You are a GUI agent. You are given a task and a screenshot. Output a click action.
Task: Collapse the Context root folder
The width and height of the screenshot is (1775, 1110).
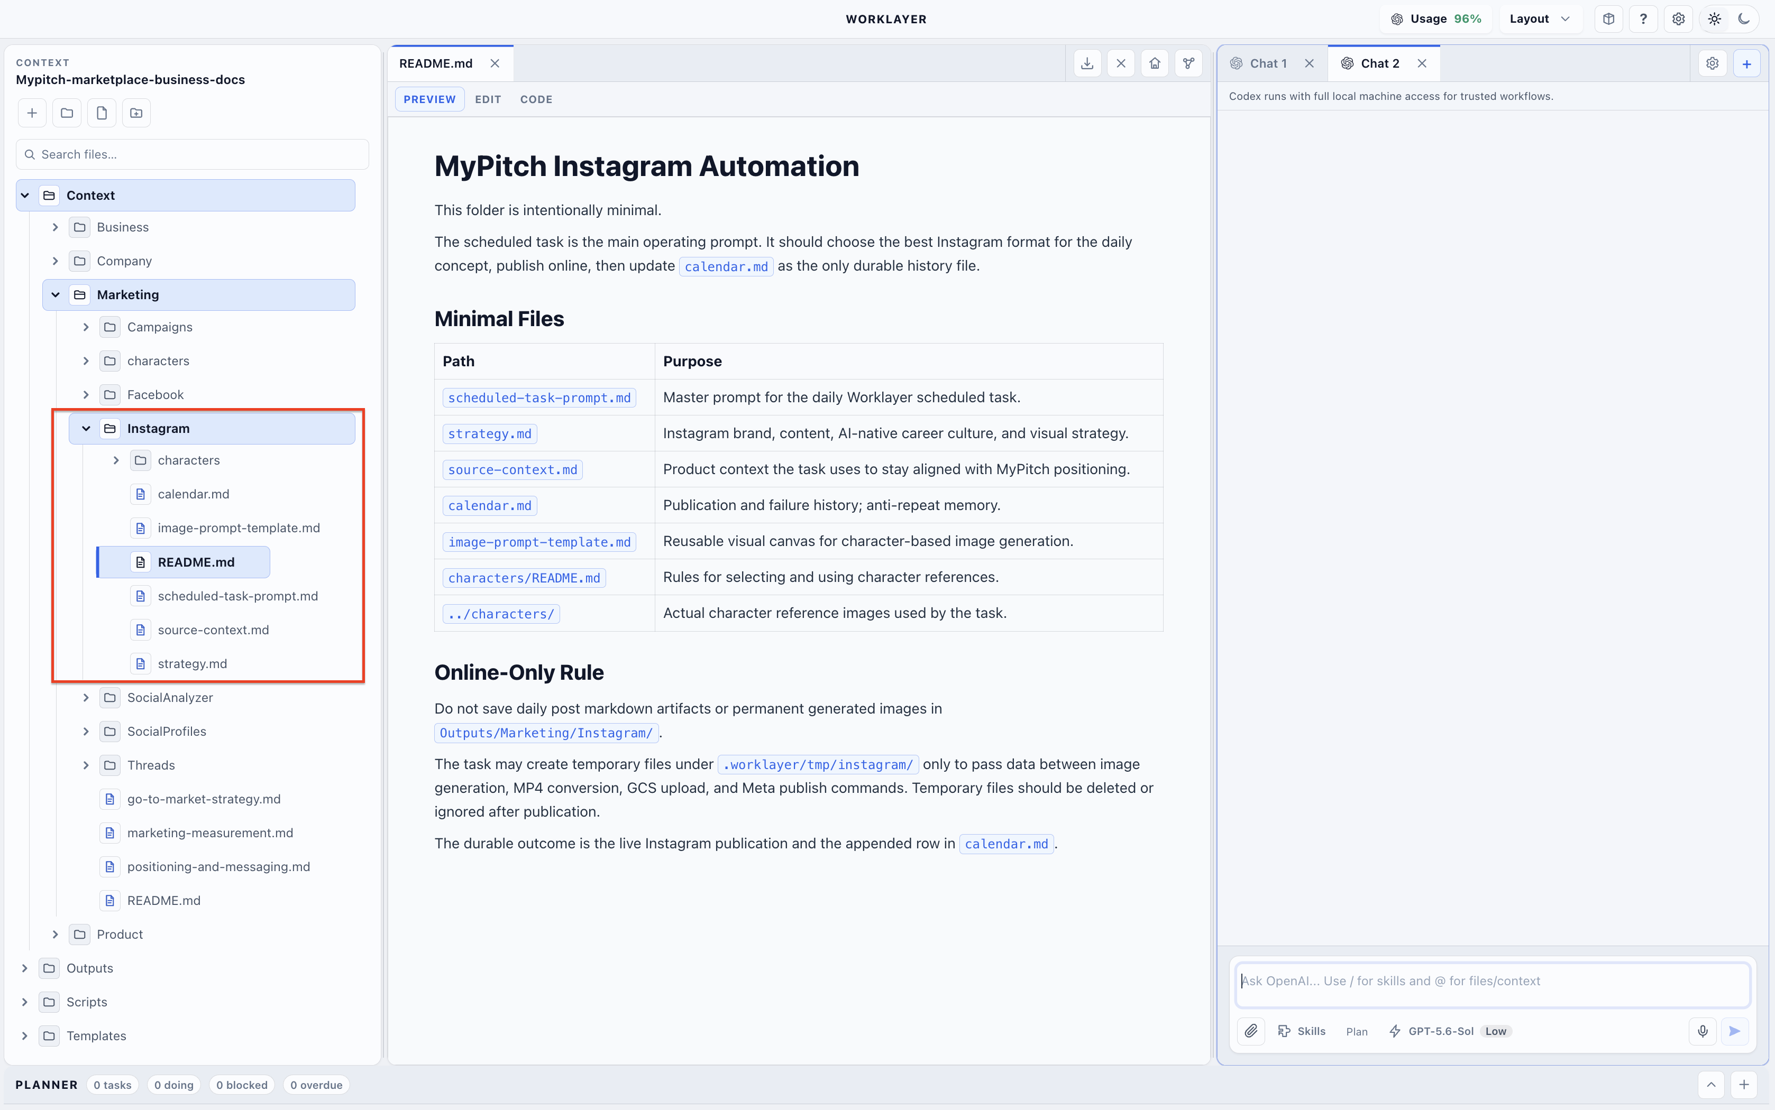(25, 195)
